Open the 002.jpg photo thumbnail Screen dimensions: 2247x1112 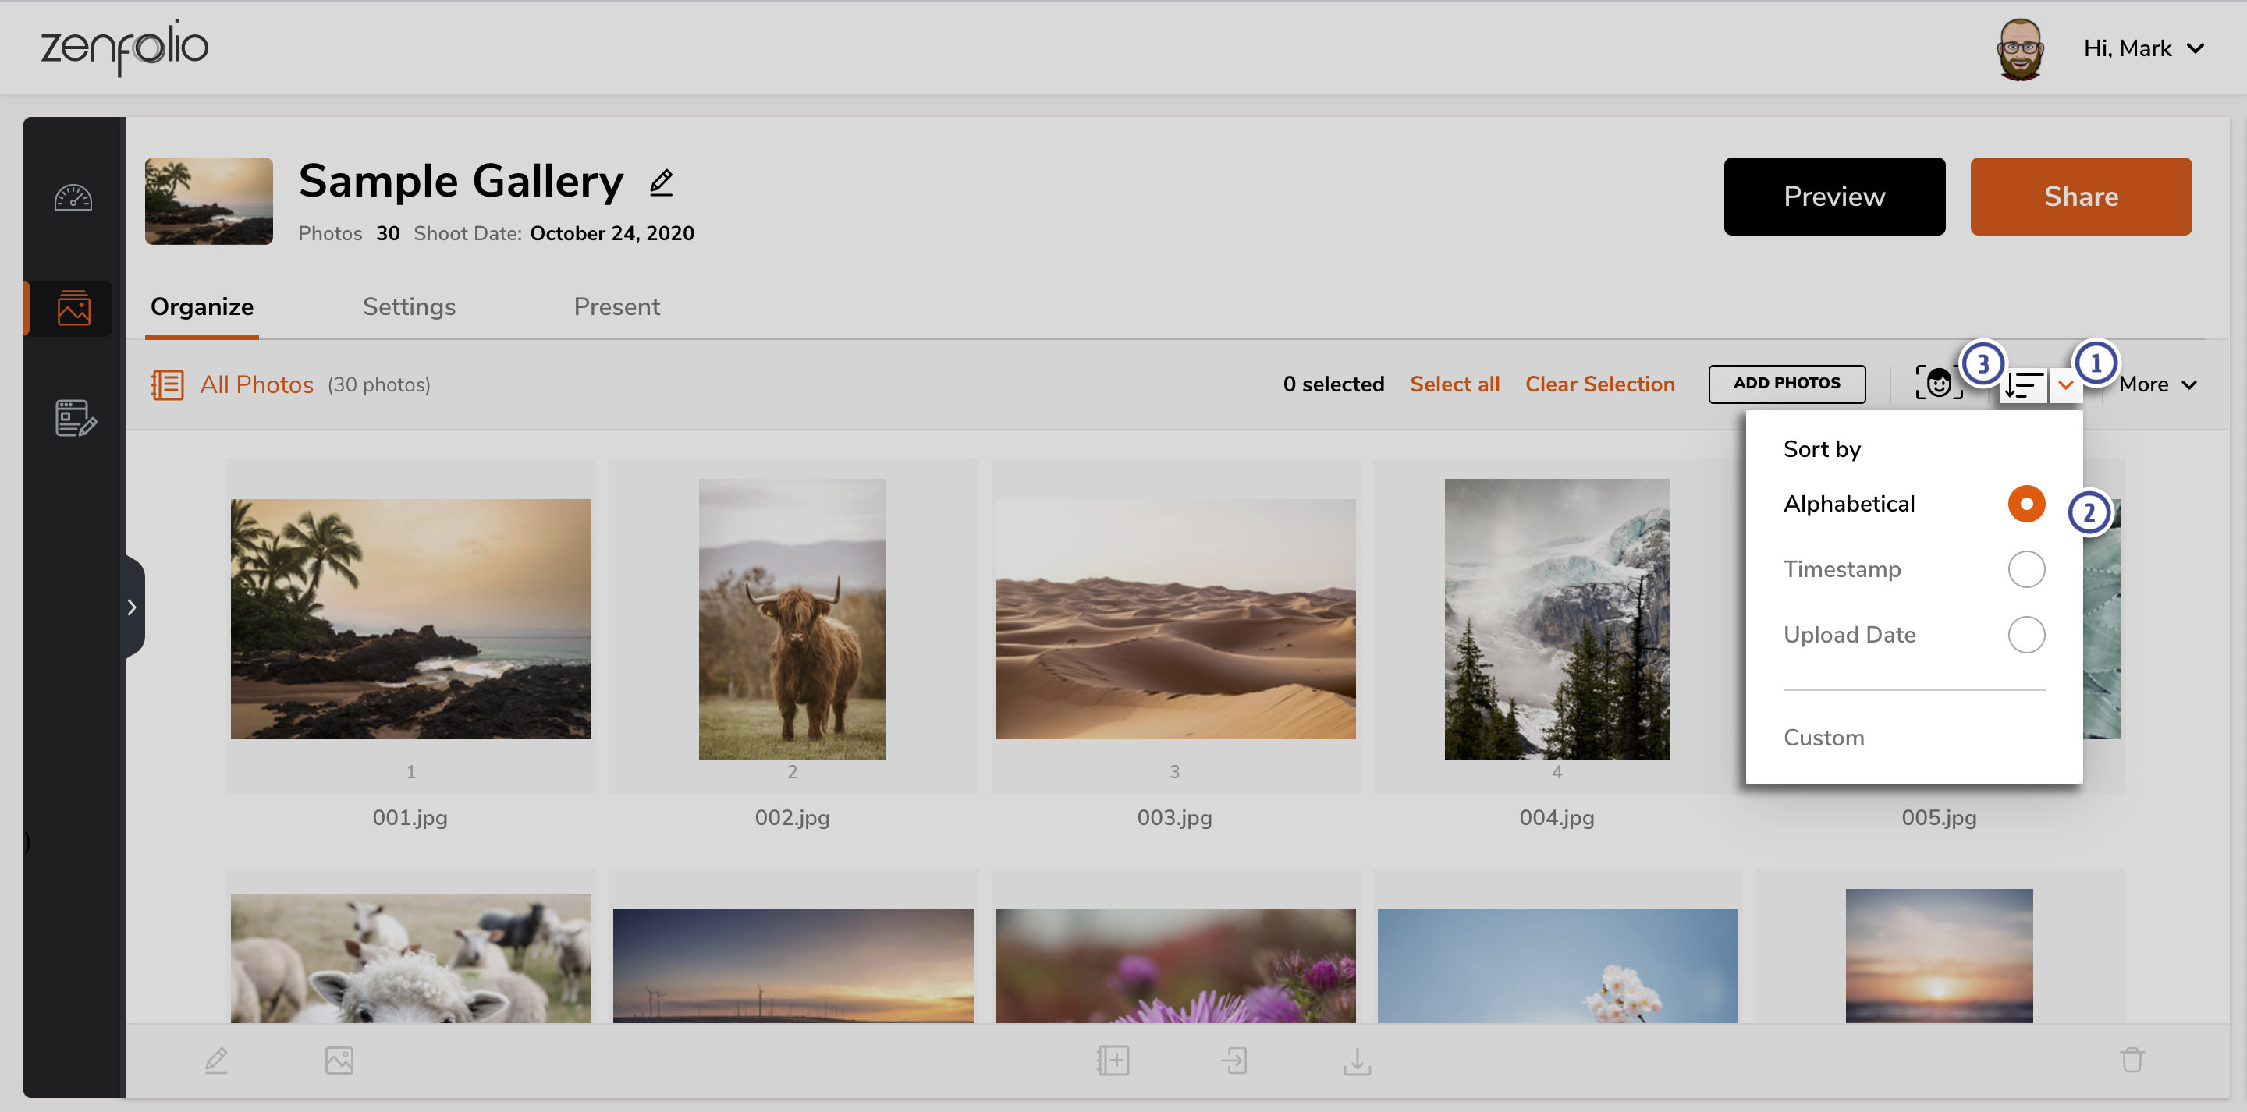pos(792,618)
